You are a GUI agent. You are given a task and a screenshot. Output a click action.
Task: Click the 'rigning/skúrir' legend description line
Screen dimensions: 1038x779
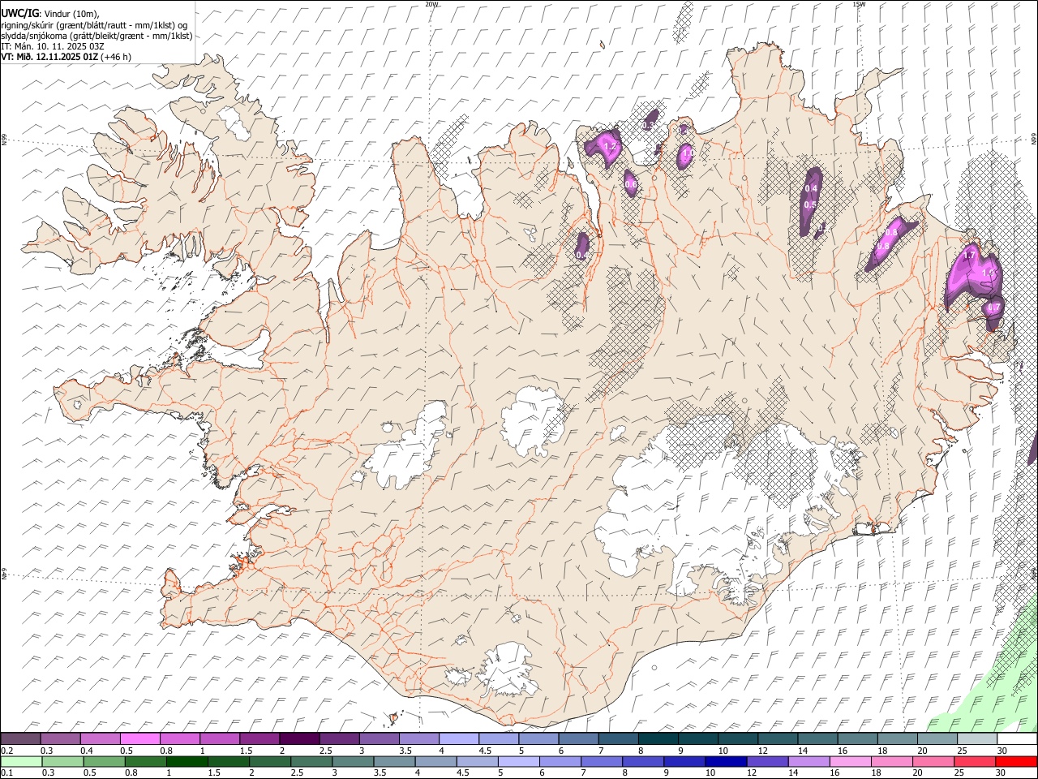click(95, 25)
